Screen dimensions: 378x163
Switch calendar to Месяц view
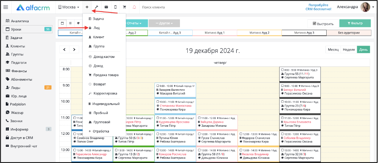tap(333, 49)
